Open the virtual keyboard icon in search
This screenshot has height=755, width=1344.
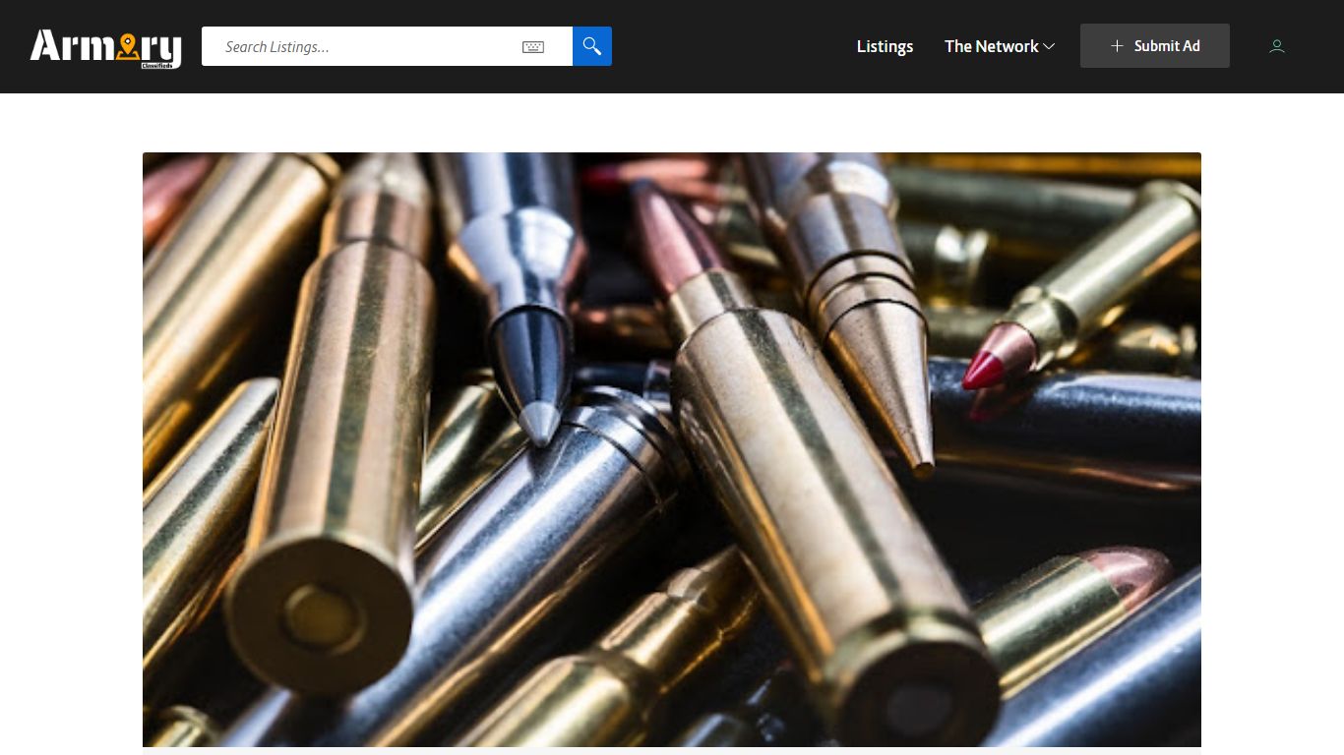coord(533,47)
